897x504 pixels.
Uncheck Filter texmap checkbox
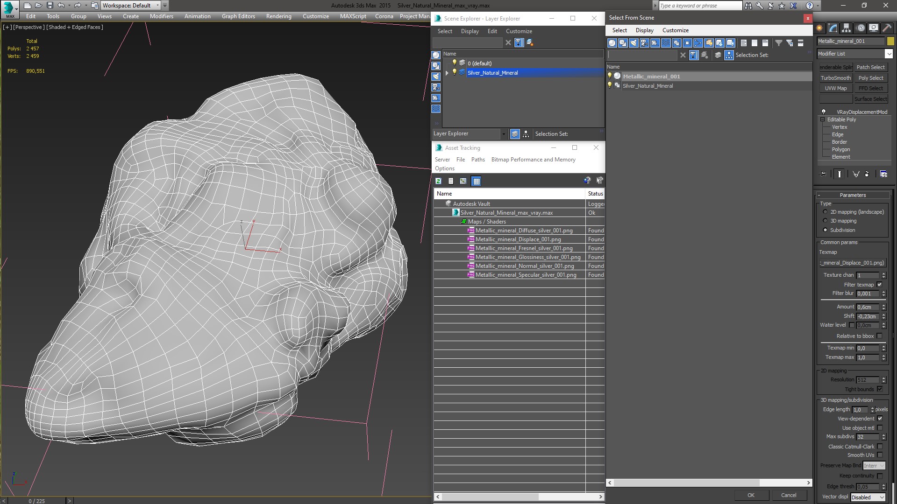click(880, 285)
